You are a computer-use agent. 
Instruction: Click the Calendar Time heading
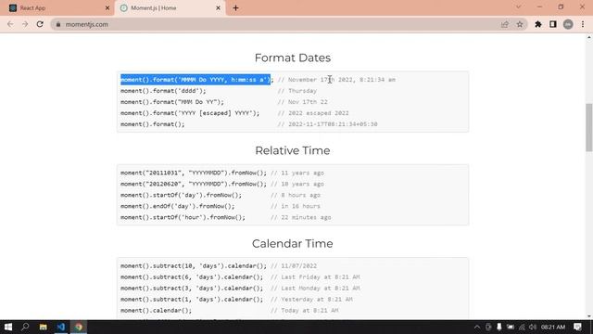coord(293,243)
